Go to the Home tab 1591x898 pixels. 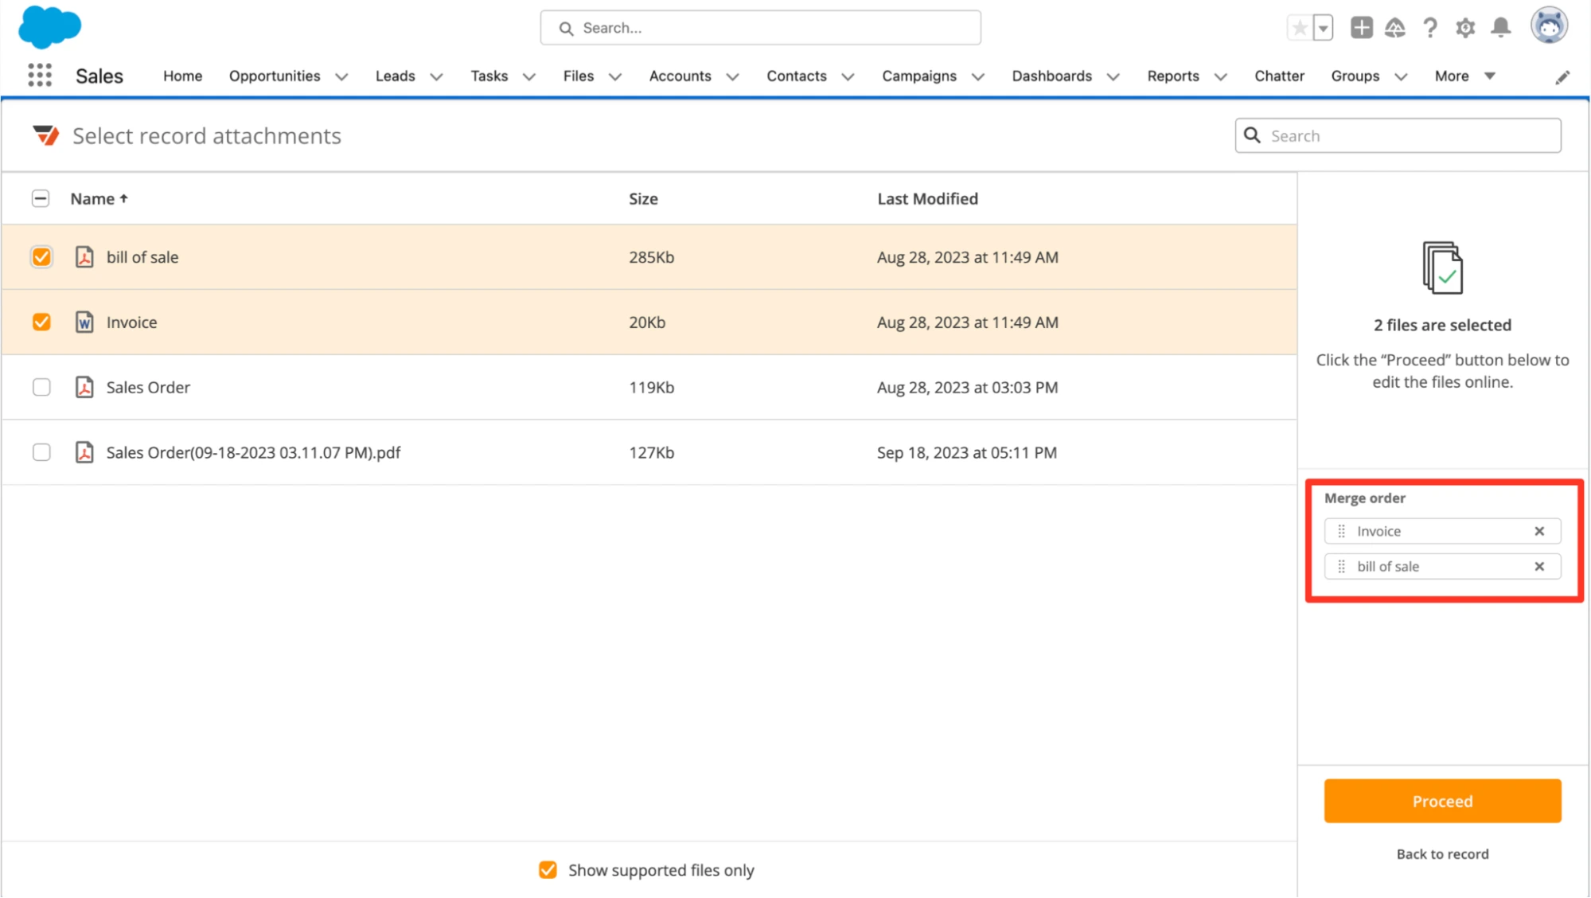182,76
